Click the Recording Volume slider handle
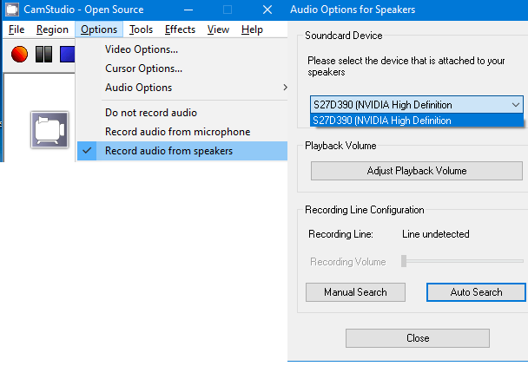The image size is (528, 392). tap(404, 261)
